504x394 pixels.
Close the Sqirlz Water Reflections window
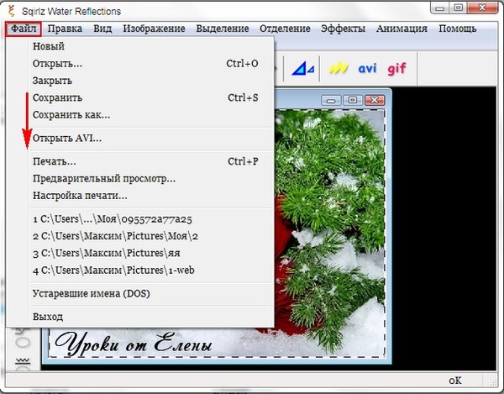482,8
